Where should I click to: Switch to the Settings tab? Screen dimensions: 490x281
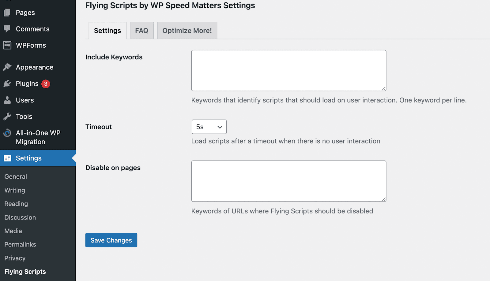coord(107,31)
